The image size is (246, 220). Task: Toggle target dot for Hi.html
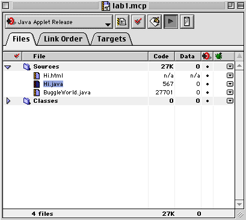point(208,76)
